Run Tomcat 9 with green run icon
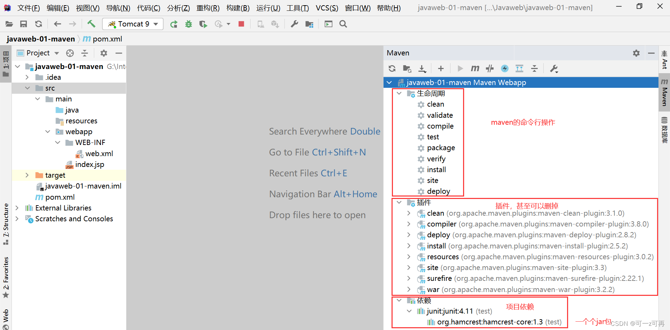The height and width of the screenshot is (330, 670). pyautogui.click(x=174, y=24)
